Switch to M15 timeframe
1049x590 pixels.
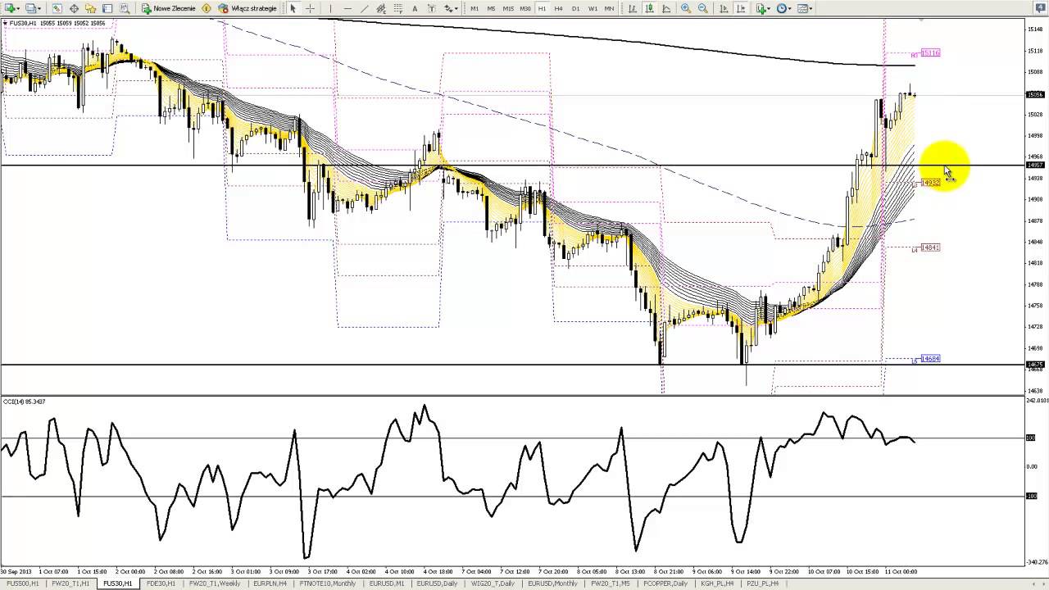coord(508,8)
